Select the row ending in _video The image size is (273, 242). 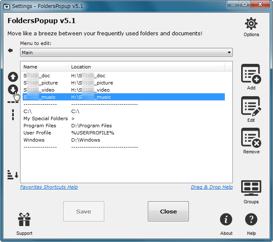[x=124, y=90]
